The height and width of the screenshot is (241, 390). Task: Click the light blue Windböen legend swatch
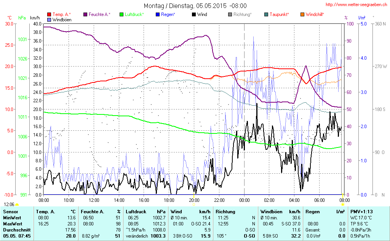49,19
